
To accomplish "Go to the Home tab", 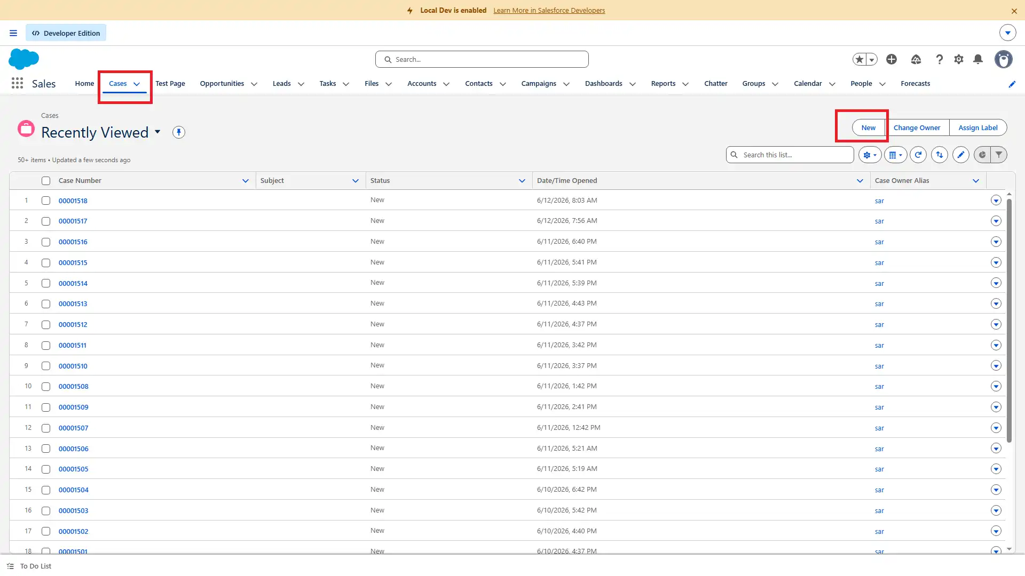I will coord(84,84).
